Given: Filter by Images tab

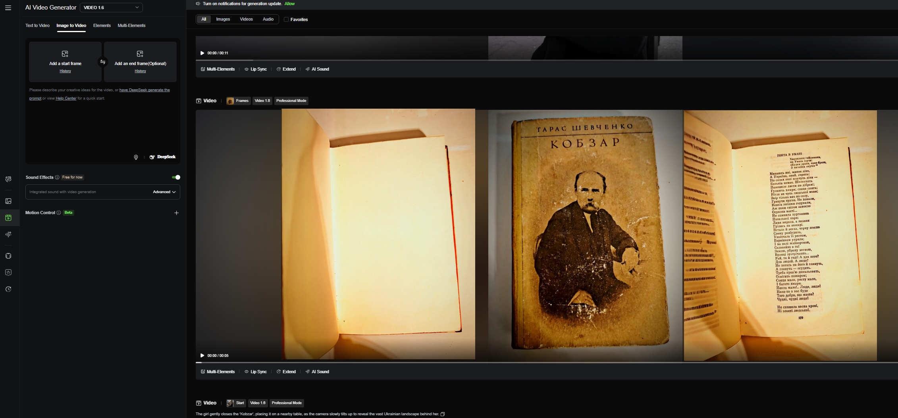Looking at the screenshot, I should 223,19.
